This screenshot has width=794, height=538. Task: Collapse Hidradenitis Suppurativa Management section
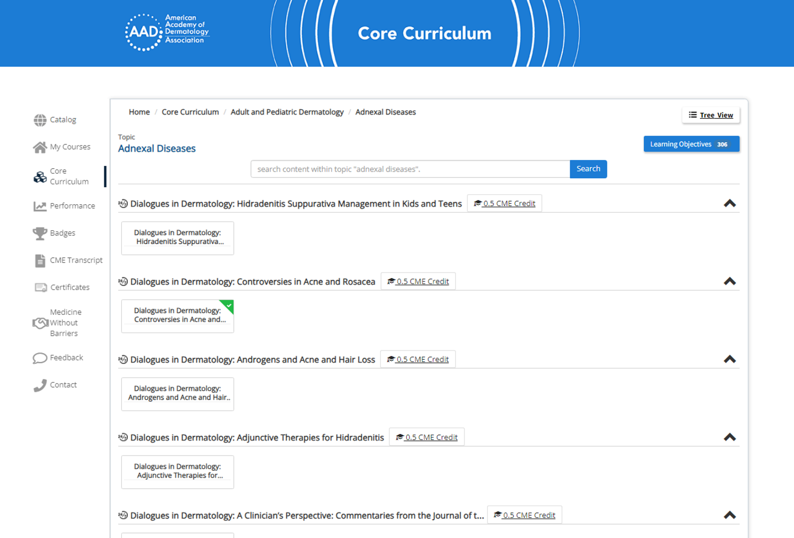(730, 203)
